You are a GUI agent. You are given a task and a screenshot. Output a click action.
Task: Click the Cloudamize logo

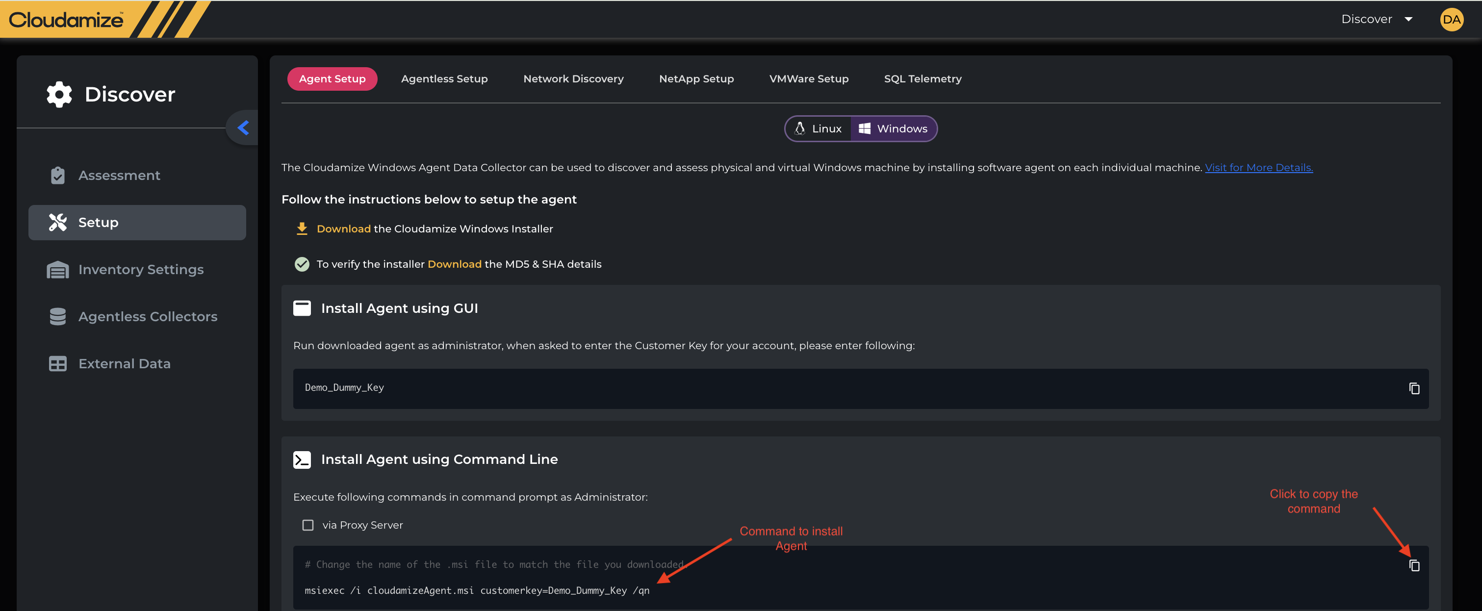[x=66, y=20]
